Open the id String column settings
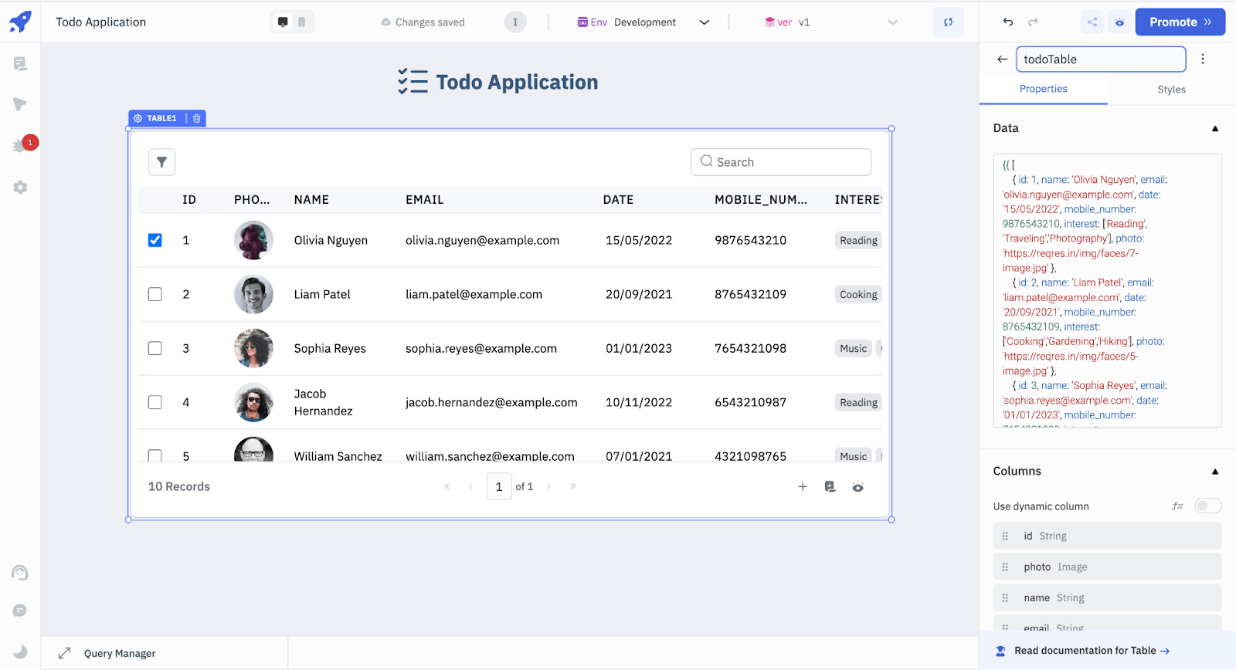 point(1107,536)
